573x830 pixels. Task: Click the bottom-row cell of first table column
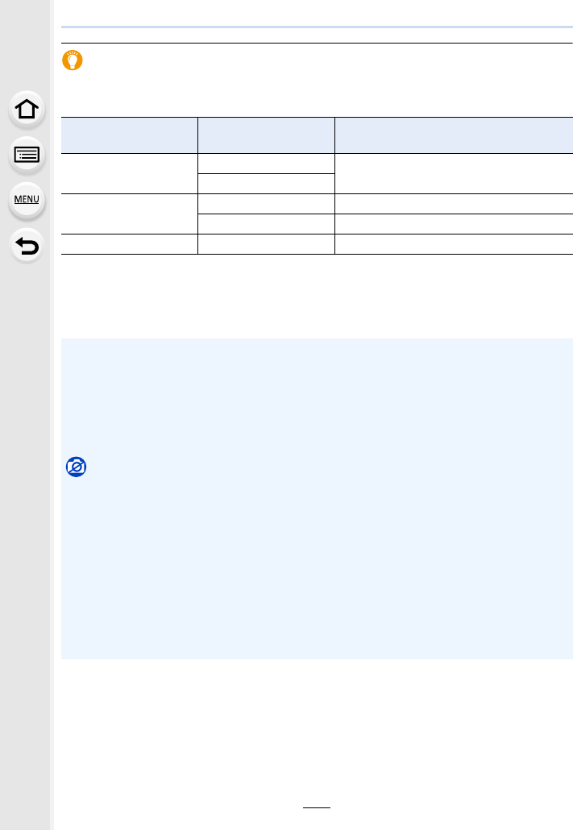click(129, 244)
